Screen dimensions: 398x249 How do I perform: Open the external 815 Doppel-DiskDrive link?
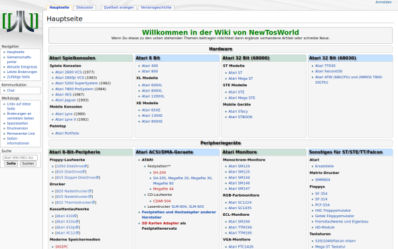[x=78, y=177]
